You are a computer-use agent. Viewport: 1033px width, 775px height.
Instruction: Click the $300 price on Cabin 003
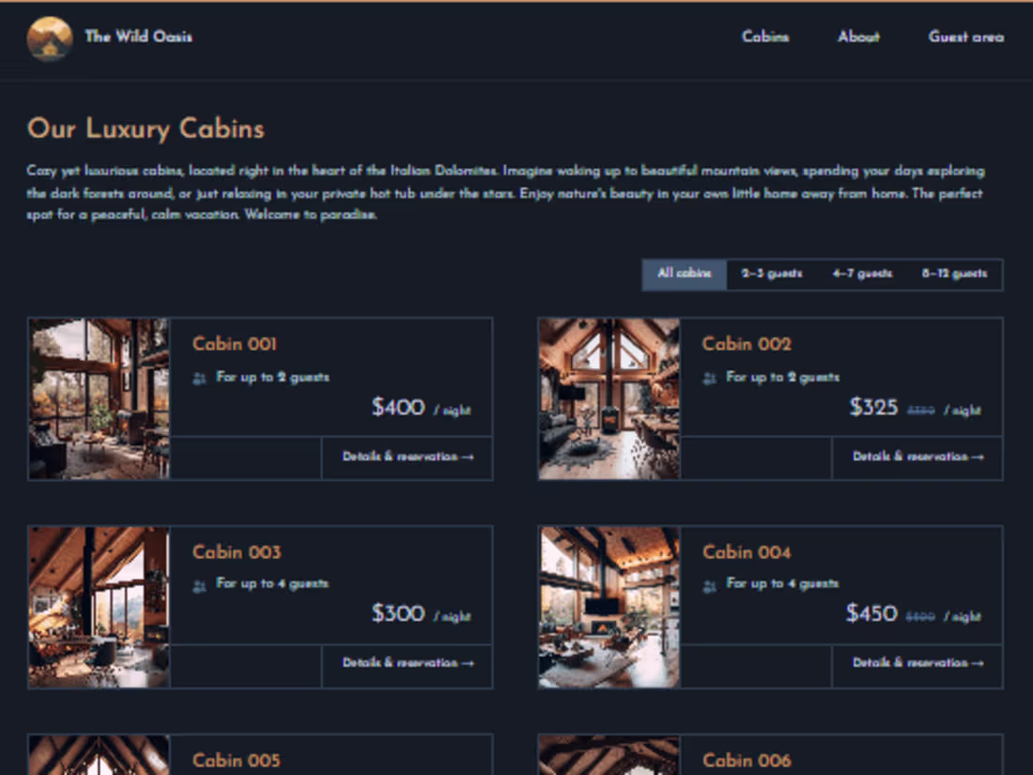coord(398,613)
